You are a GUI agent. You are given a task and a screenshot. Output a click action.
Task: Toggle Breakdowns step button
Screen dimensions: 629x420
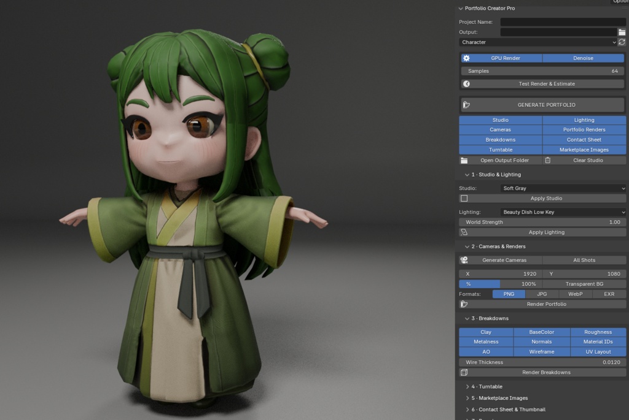point(500,140)
